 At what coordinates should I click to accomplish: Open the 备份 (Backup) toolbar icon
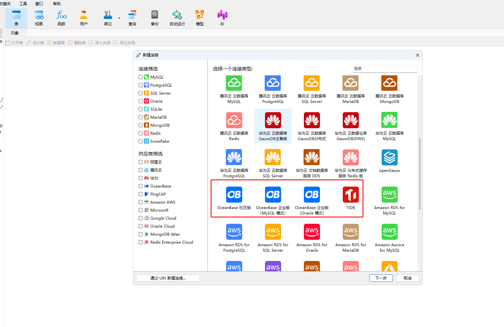pyautogui.click(x=155, y=18)
